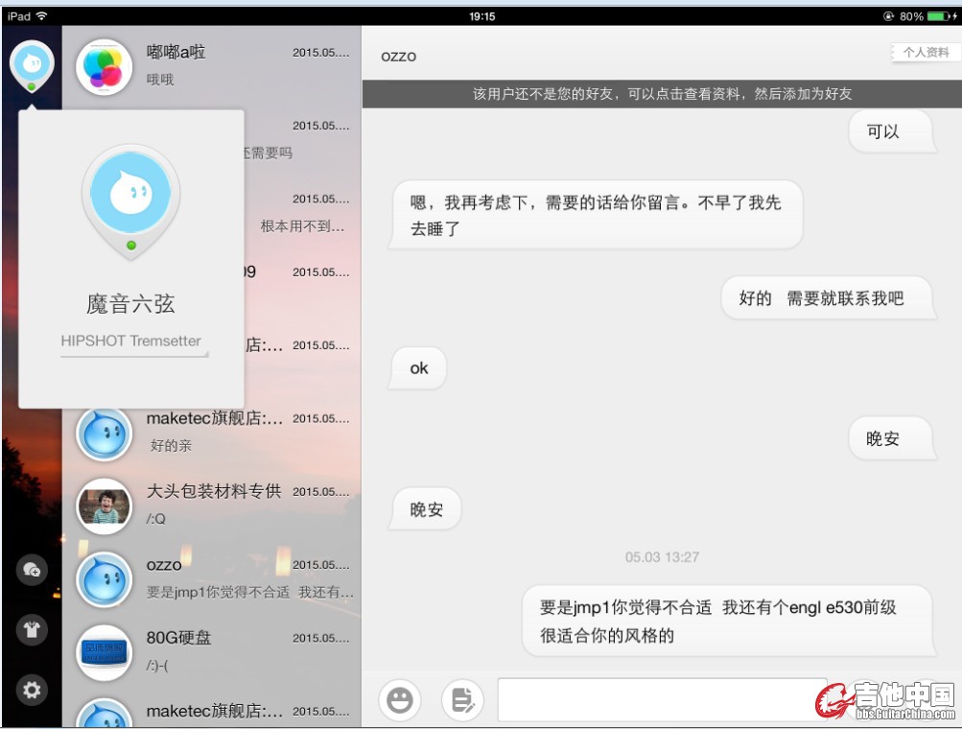
Task: Open 大头包装材料专供 conversation
Action: click(x=212, y=506)
